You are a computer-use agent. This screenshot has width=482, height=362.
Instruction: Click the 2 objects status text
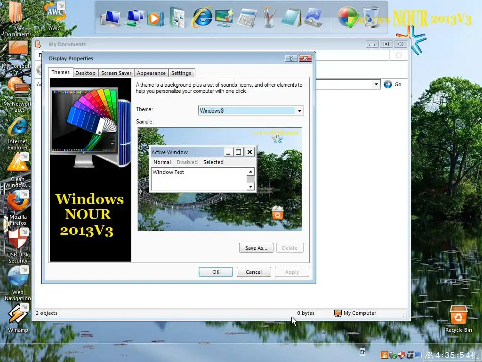tap(47, 313)
